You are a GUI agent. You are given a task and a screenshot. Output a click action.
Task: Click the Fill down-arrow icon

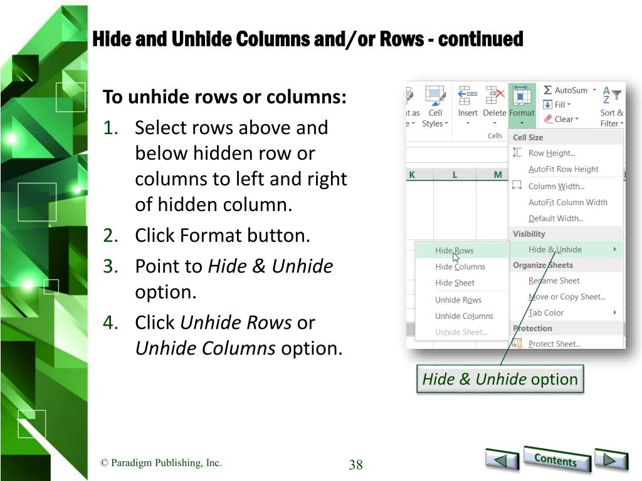[x=547, y=105]
